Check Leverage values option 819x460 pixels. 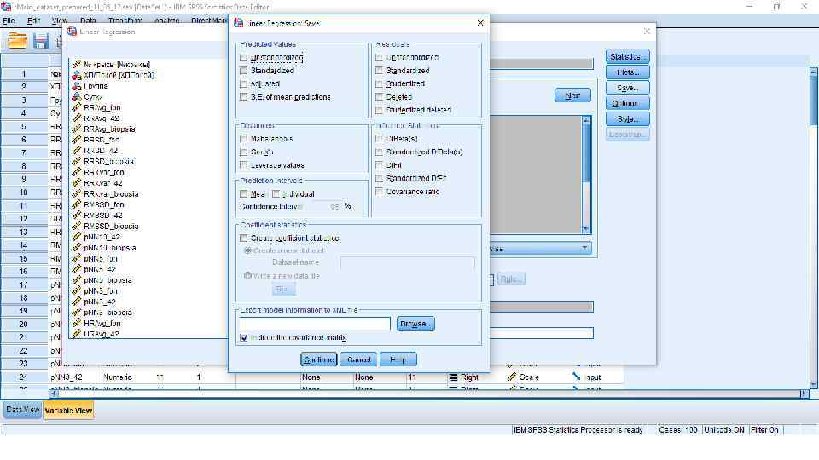243,165
